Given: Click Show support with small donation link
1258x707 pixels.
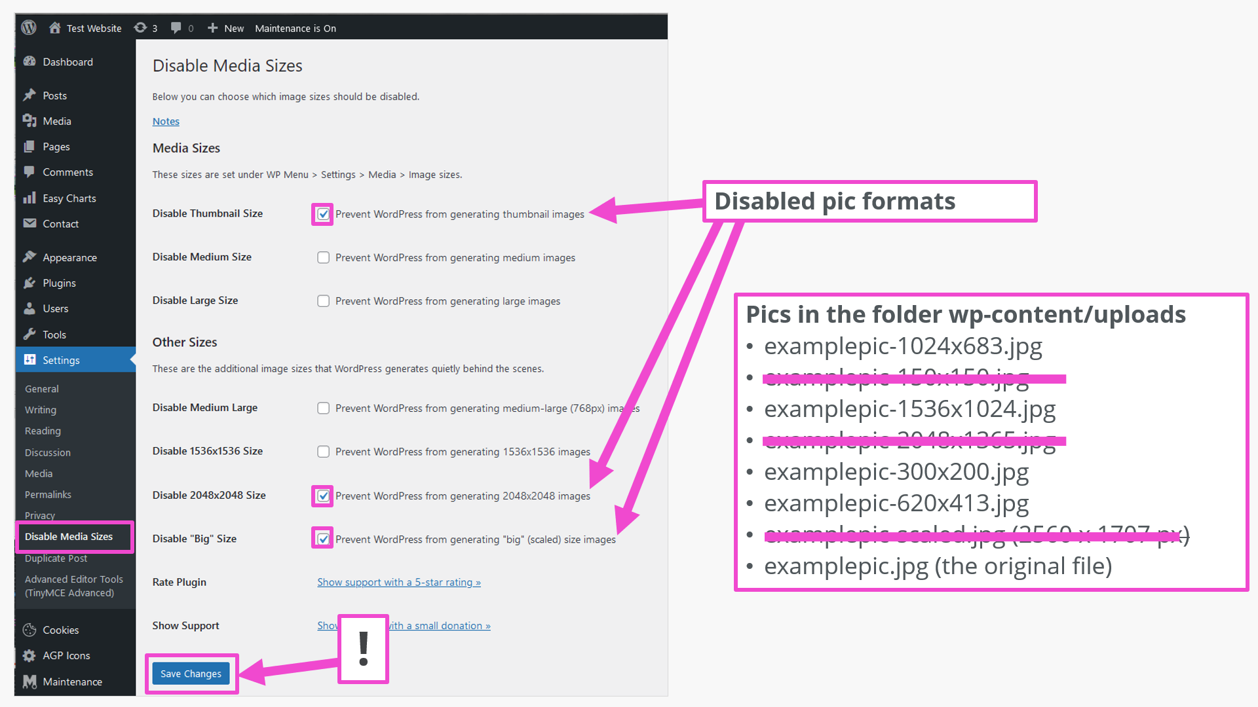Looking at the screenshot, I should (x=403, y=625).
